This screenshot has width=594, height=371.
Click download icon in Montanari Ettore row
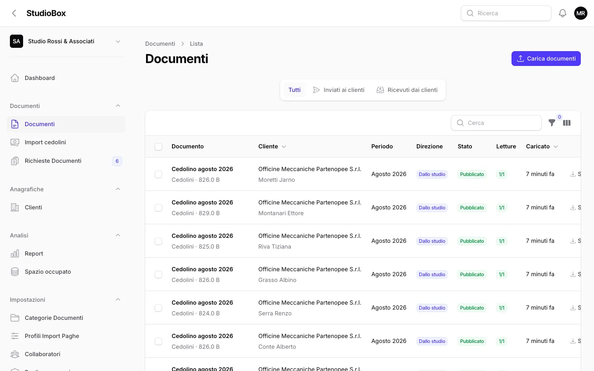tap(573, 207)
